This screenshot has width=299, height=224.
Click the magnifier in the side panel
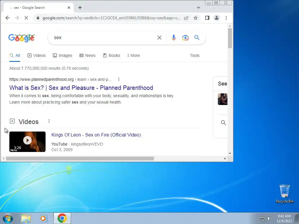(223, 123)
